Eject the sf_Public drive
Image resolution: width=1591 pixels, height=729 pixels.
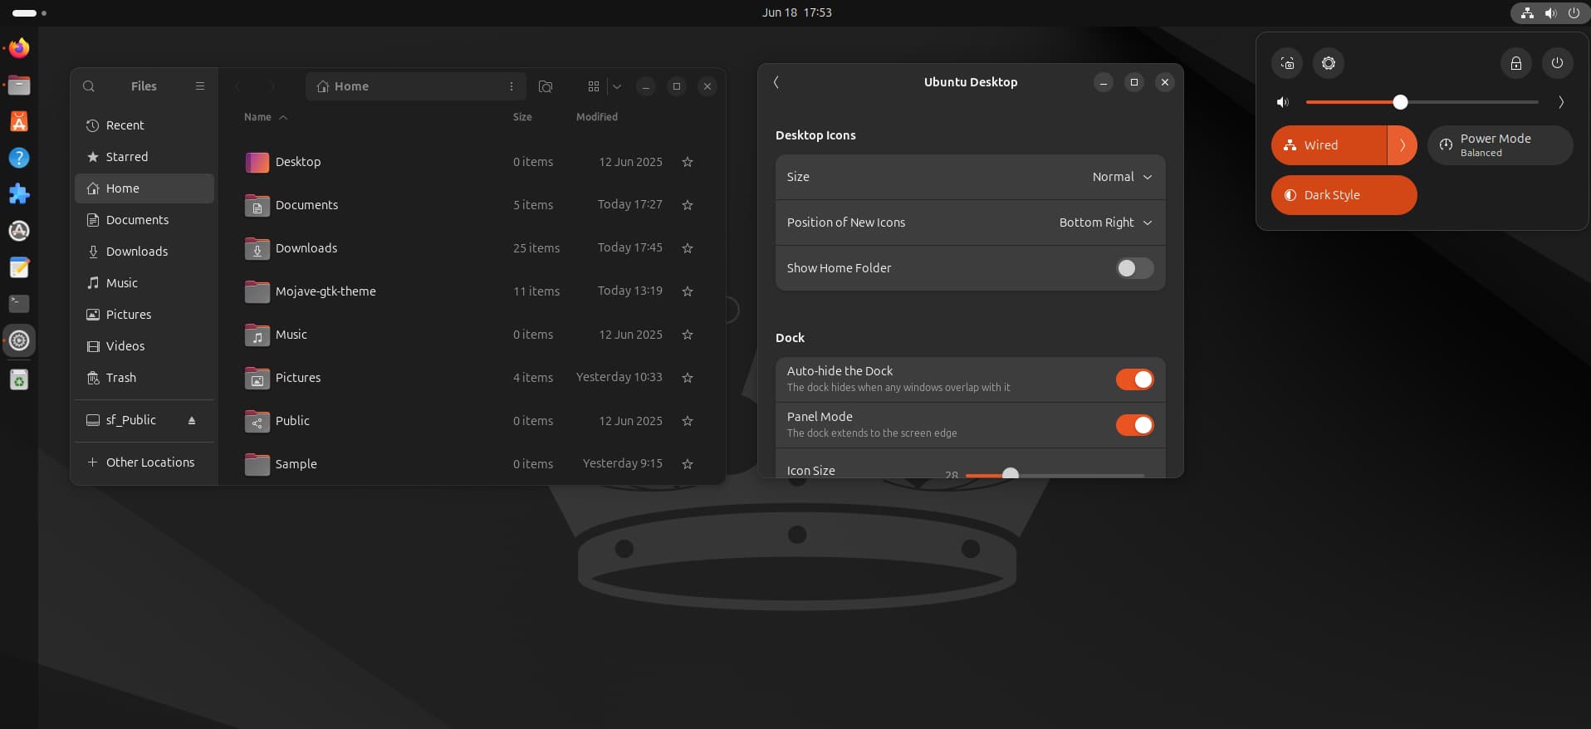pyautogui.click(x=192, y=420)
